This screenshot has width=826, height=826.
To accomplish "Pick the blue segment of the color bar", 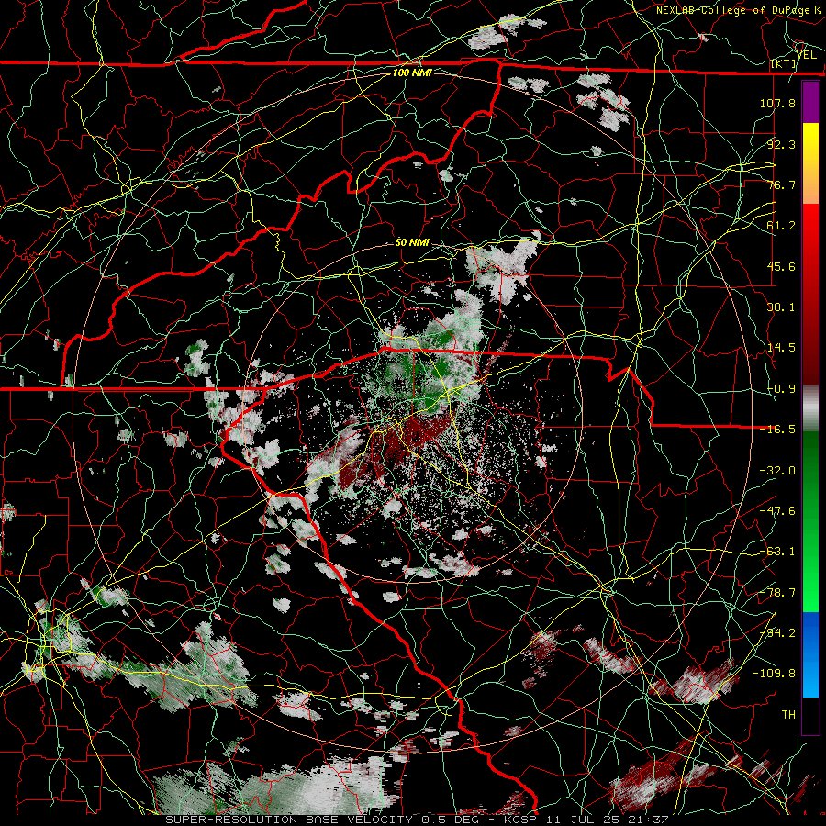I will [x=810, y=654].
